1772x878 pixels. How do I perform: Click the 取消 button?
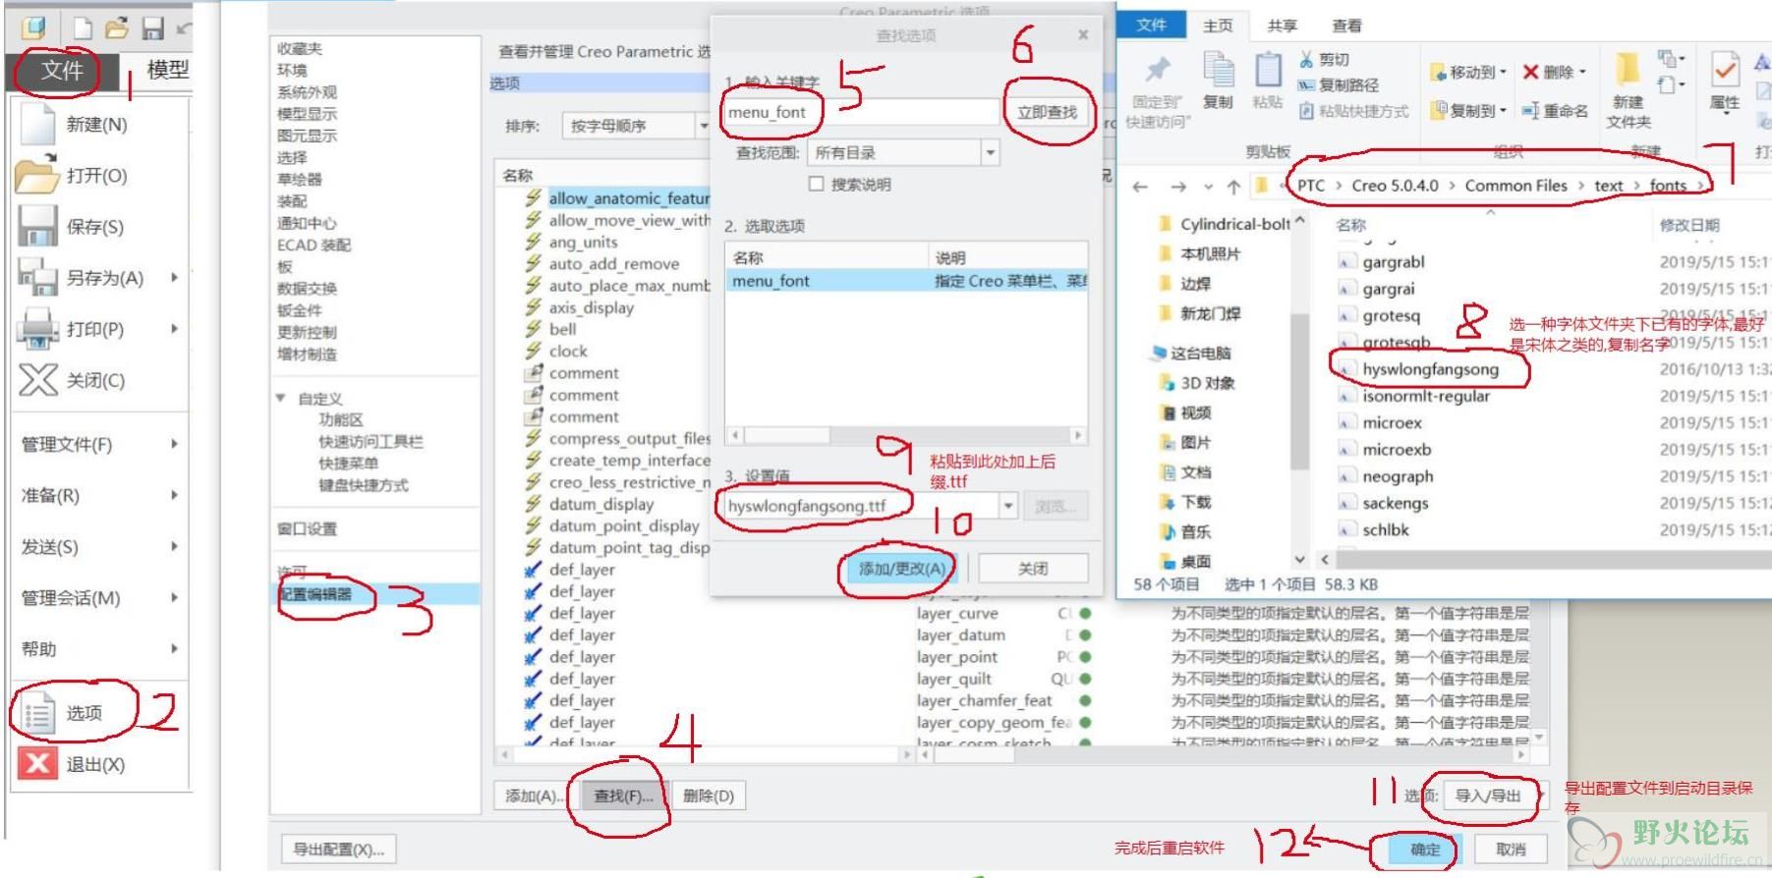point(1511,850)
